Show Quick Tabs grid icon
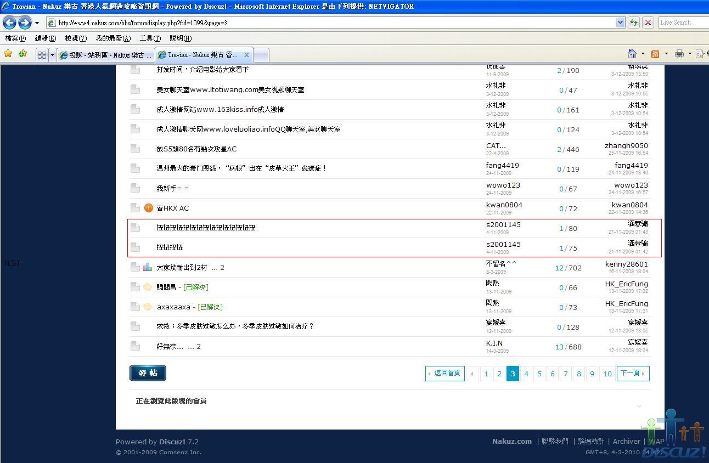Screen dimensions: 709x463 click(42, 55)
